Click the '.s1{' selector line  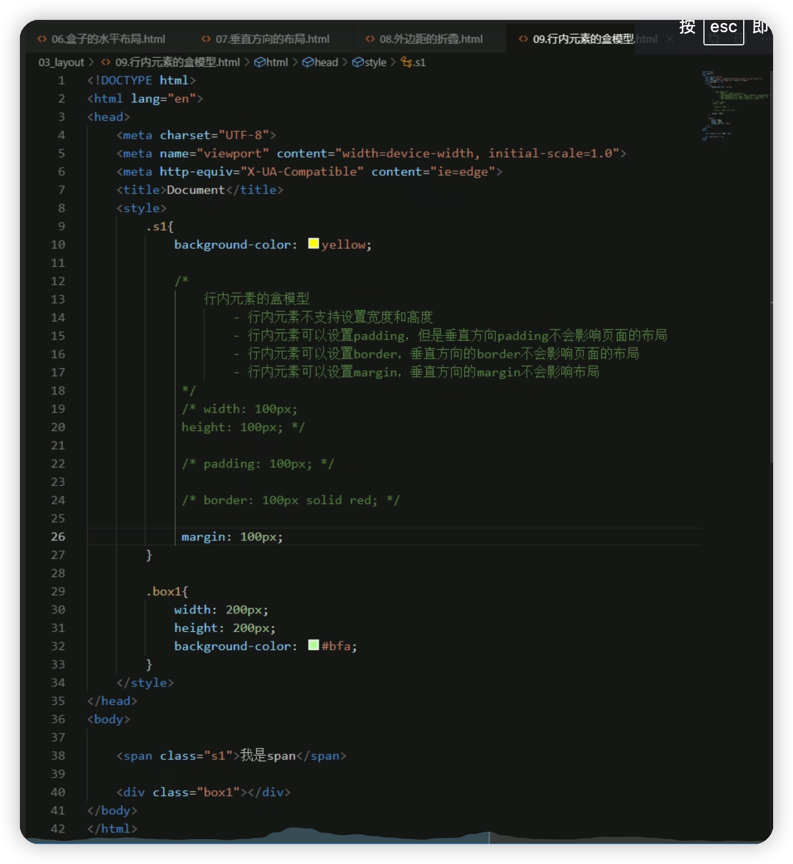click(x=160, y=226)
